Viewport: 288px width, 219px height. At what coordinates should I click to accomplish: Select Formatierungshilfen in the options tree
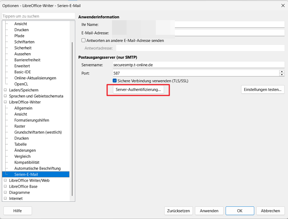(32, 120)
